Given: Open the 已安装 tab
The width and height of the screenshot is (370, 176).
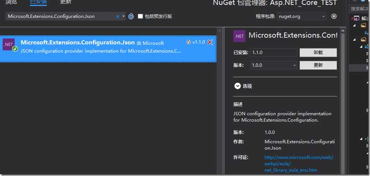Looking at the screenshot, I should click(x=39, y=2).
